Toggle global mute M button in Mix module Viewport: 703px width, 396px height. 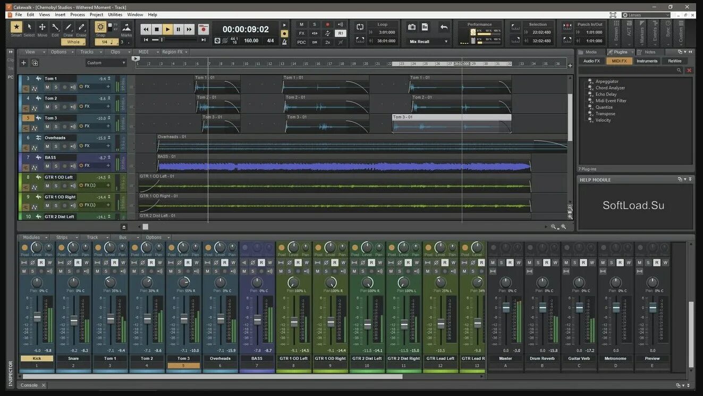coord(301,24)
